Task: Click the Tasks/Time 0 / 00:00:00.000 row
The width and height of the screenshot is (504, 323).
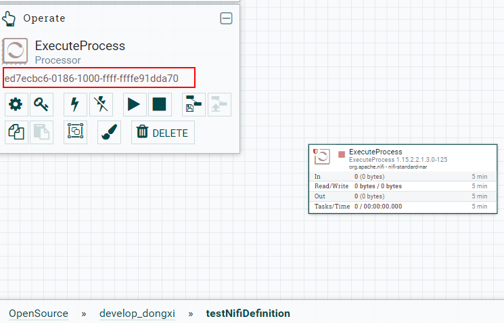Action: pyautogui.click(x=403, y=207)
